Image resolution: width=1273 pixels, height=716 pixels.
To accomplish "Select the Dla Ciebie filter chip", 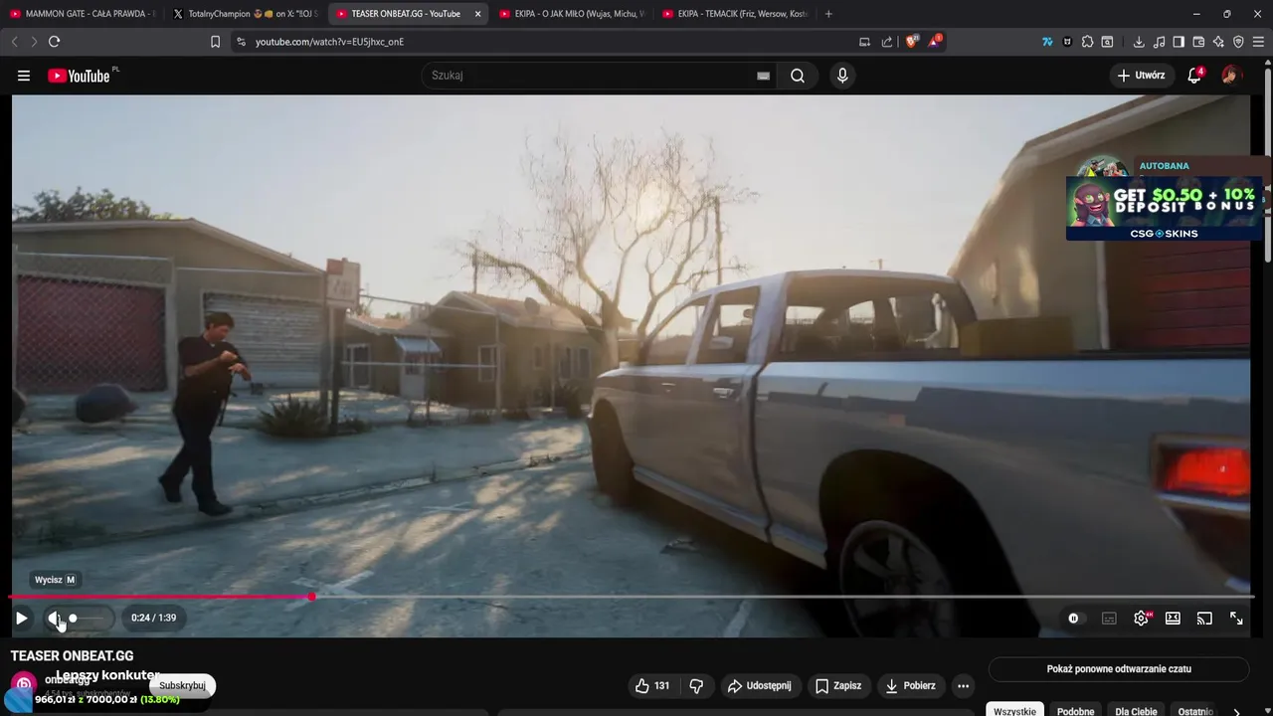I will pyautogui.click(x=1136, y=710).
